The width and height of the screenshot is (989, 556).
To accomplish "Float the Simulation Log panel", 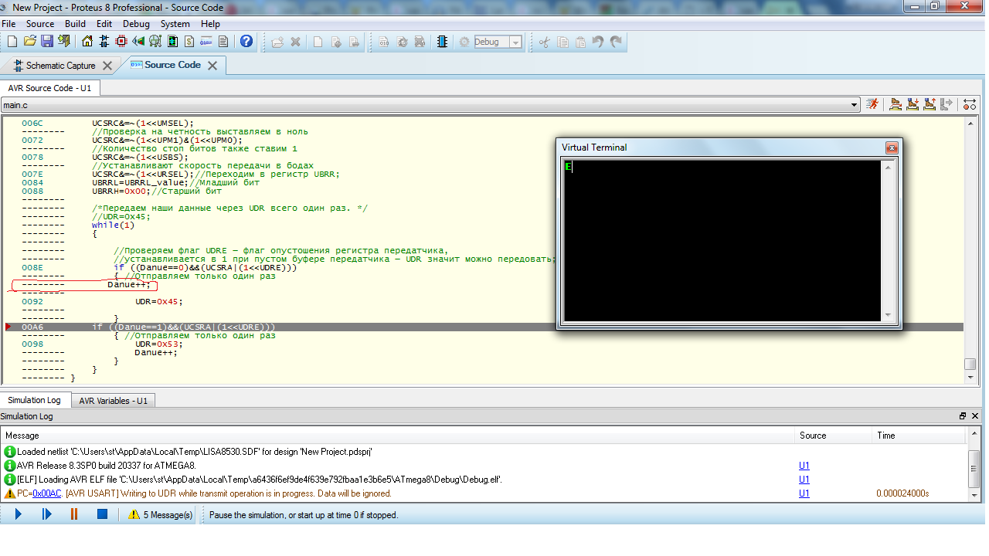I will pos(963,415).
